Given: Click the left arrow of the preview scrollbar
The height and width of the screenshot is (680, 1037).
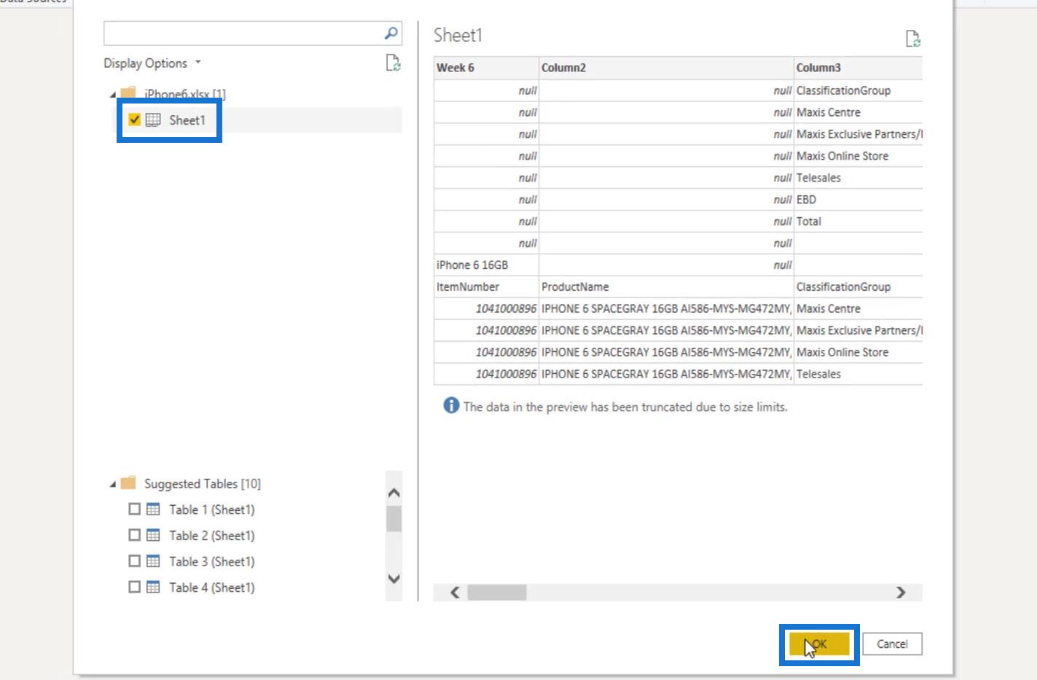Looking at the screenshot, I should point(455,593).
